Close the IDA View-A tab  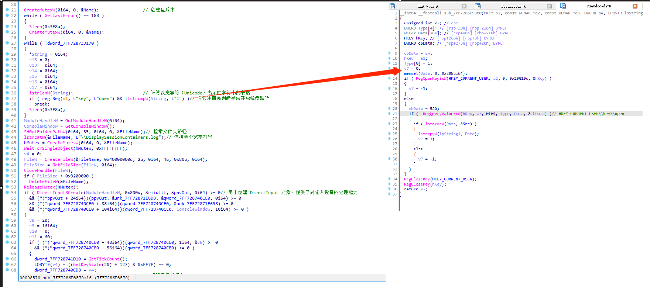464,6
